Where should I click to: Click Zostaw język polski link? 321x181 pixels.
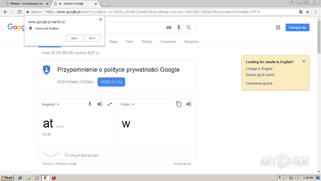pos(260,75)
